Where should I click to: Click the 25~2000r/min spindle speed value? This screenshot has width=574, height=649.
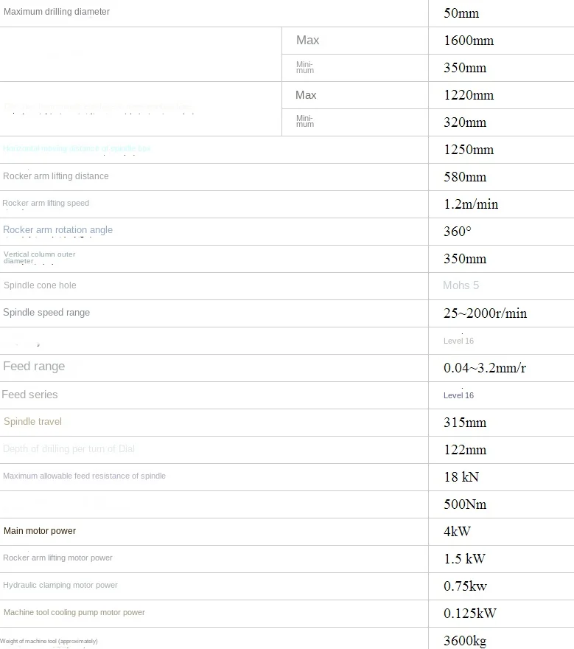coord(485,313)
